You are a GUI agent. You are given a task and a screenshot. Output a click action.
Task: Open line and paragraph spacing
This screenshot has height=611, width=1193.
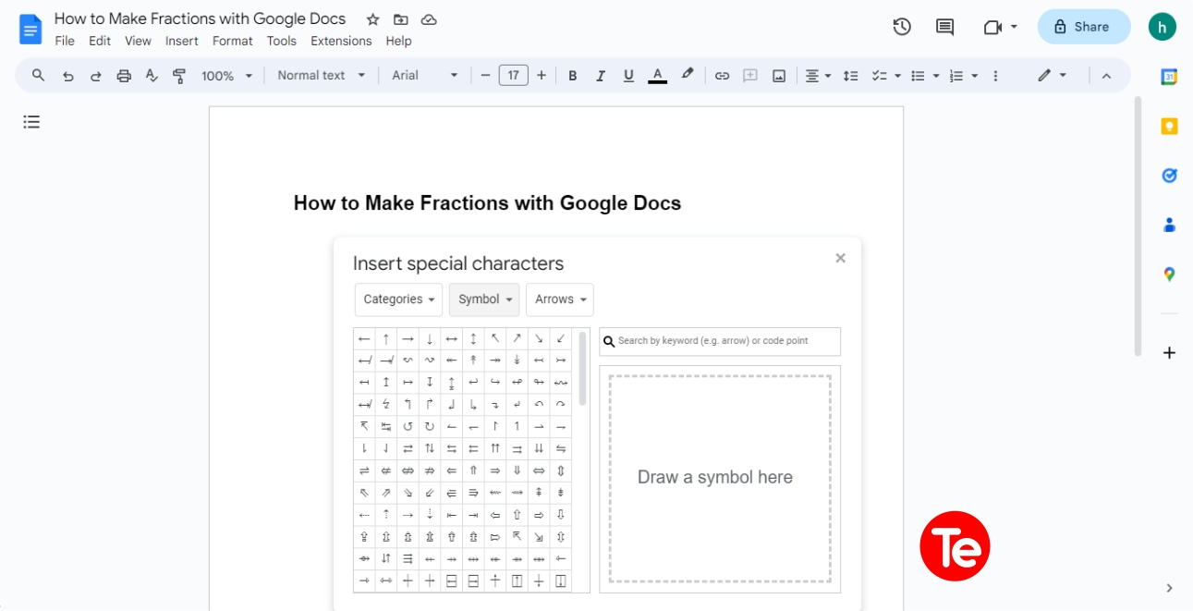(851, 76)
